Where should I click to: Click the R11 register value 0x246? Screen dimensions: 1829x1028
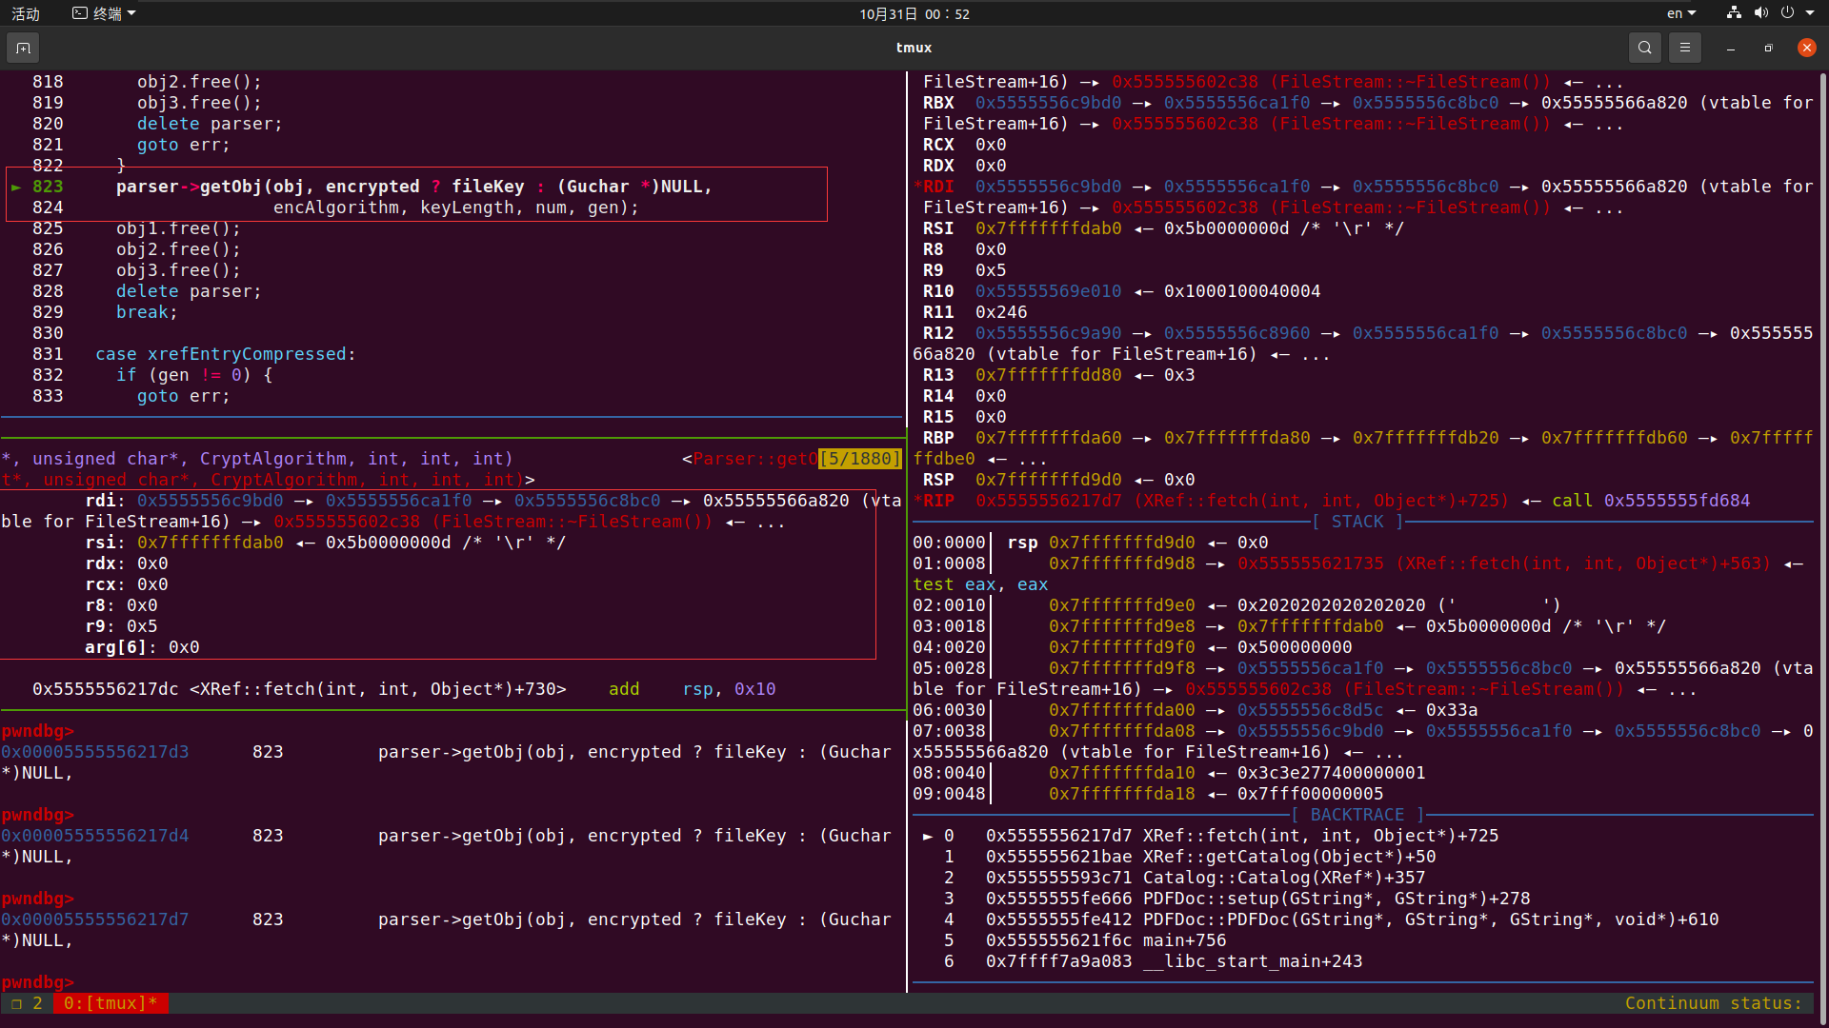[x=1001, y=312]
